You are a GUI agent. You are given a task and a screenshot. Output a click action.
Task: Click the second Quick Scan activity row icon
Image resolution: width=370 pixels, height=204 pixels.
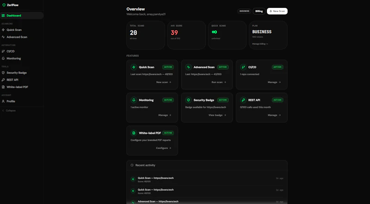pyautogui.click(x=133, y=191)
